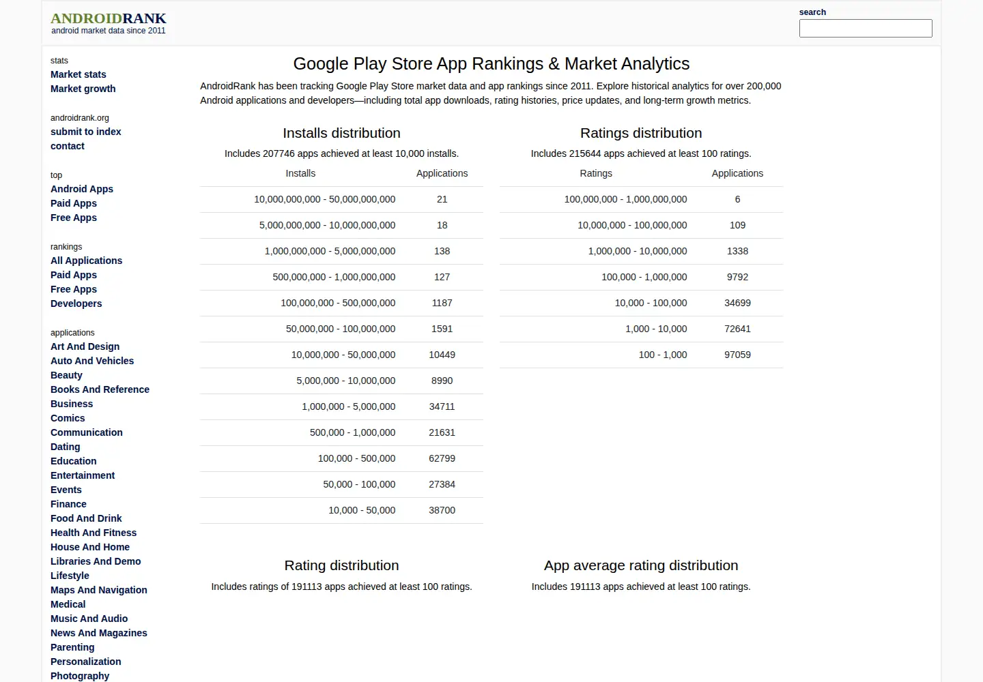Select the Beauty category

click(66, 375)
